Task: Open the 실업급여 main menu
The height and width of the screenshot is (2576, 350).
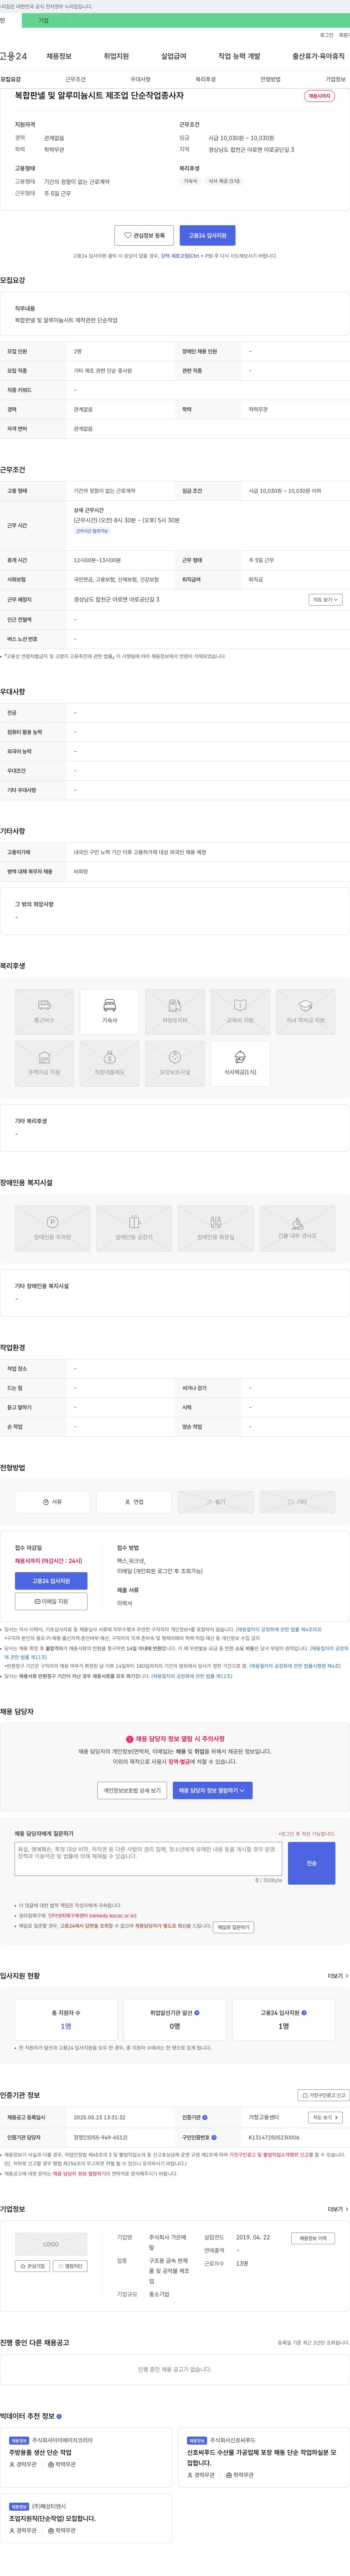Action: click(x=174, y=56)
